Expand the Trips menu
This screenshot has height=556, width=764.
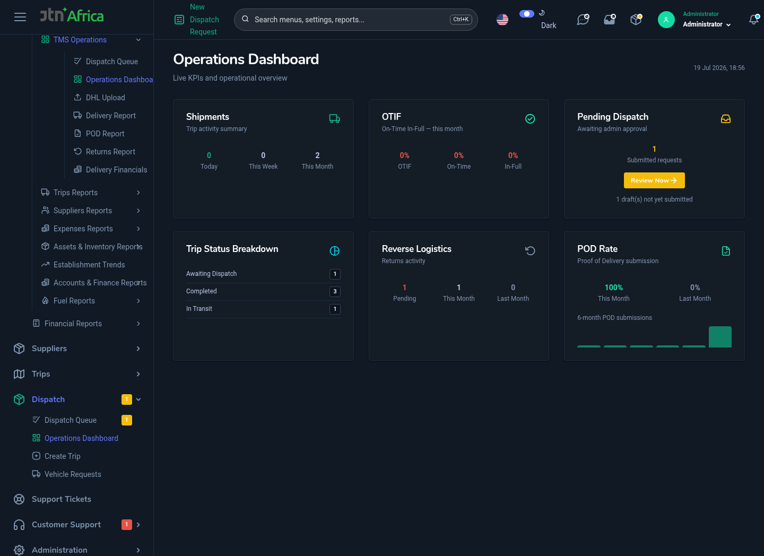click(77, 374)
